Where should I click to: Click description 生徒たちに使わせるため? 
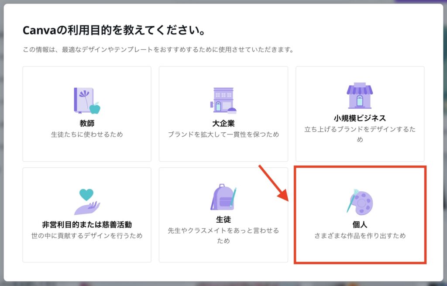tap(87, 134)
